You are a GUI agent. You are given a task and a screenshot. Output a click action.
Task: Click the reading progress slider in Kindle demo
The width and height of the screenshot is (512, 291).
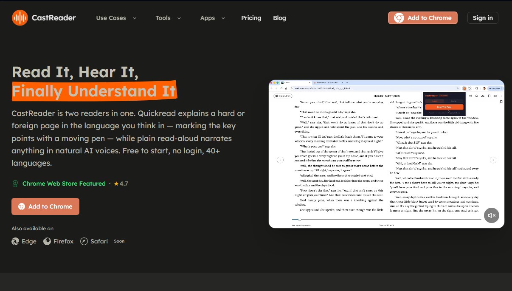386,219
